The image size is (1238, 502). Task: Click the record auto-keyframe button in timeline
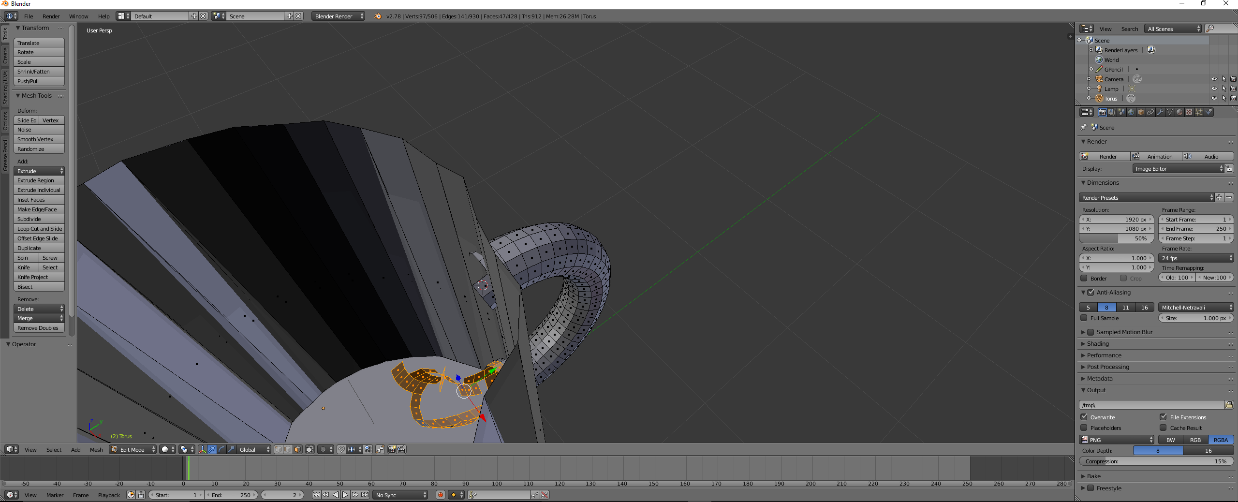click(440, 495)
